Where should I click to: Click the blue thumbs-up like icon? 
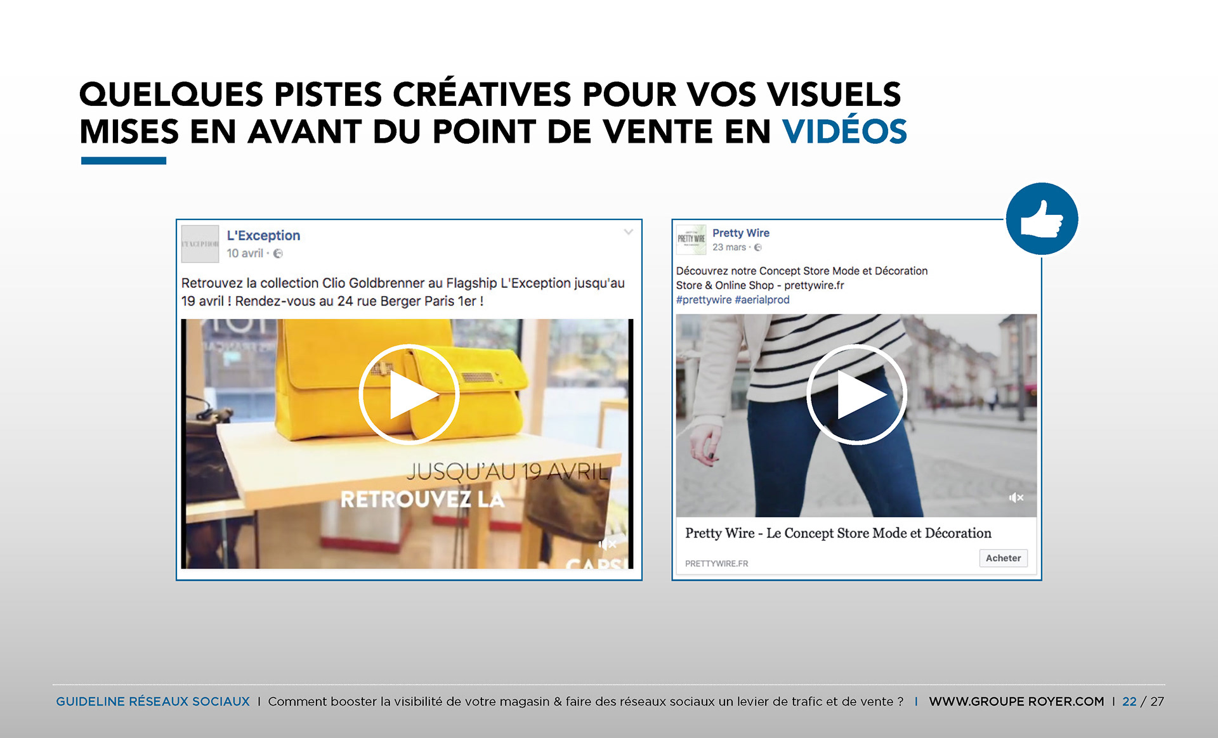pos(1042,219)
